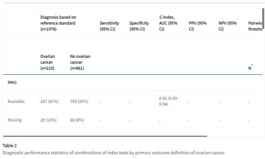Click the No ovarian cancer (n=861) subheader
This screenshot has height=159, width=265.
(x=80, y=62)
